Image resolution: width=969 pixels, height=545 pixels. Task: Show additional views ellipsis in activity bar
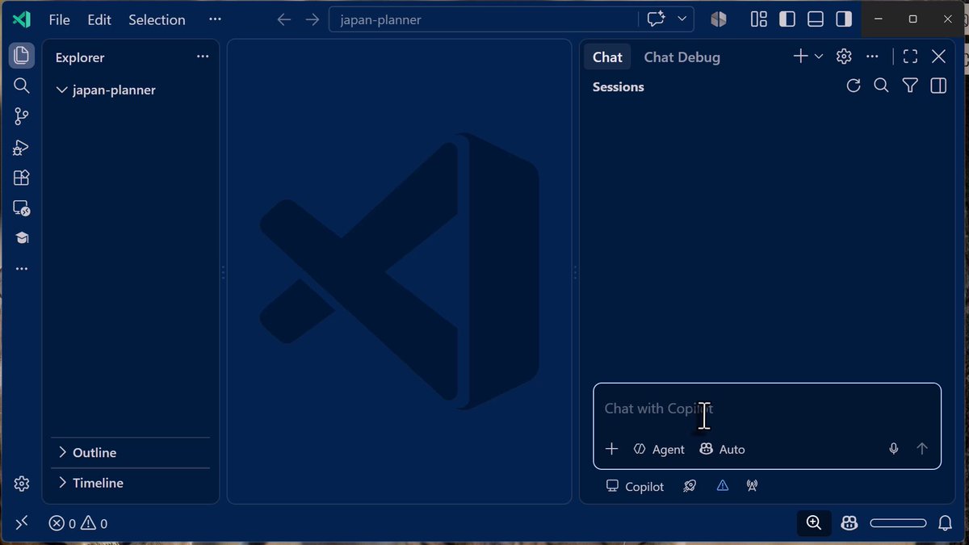click(22, 268)
